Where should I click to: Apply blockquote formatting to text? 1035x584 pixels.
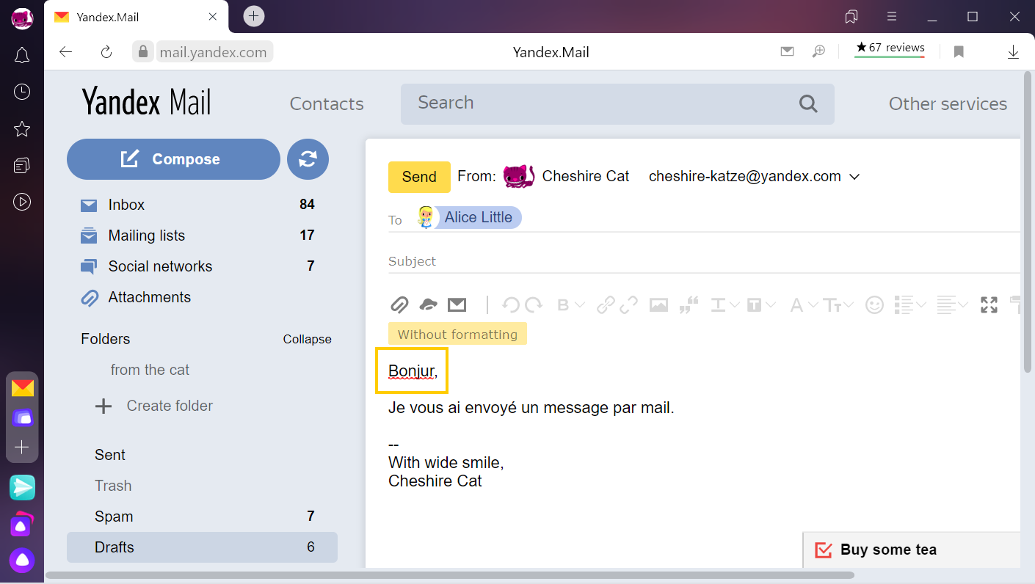point(689,304)
